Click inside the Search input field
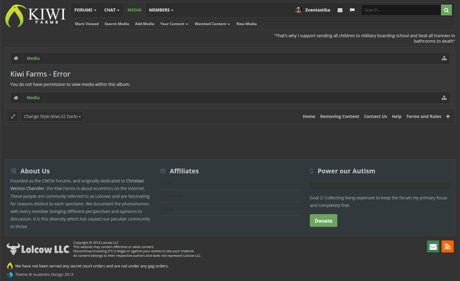This screenshot has height=281, width=460. coord(401,10)
